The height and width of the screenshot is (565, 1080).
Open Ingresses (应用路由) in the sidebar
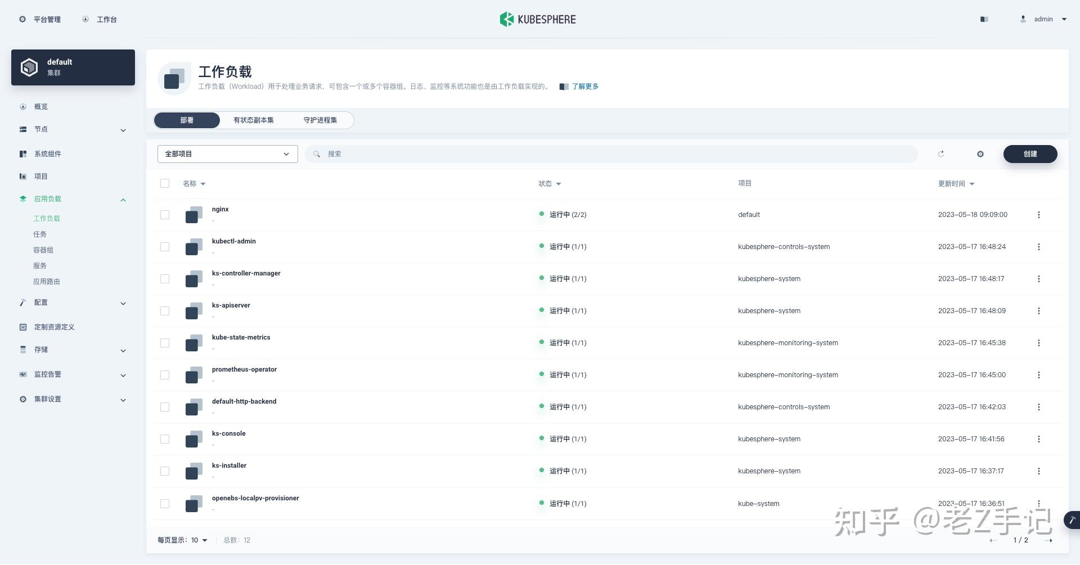pos(47,282)
